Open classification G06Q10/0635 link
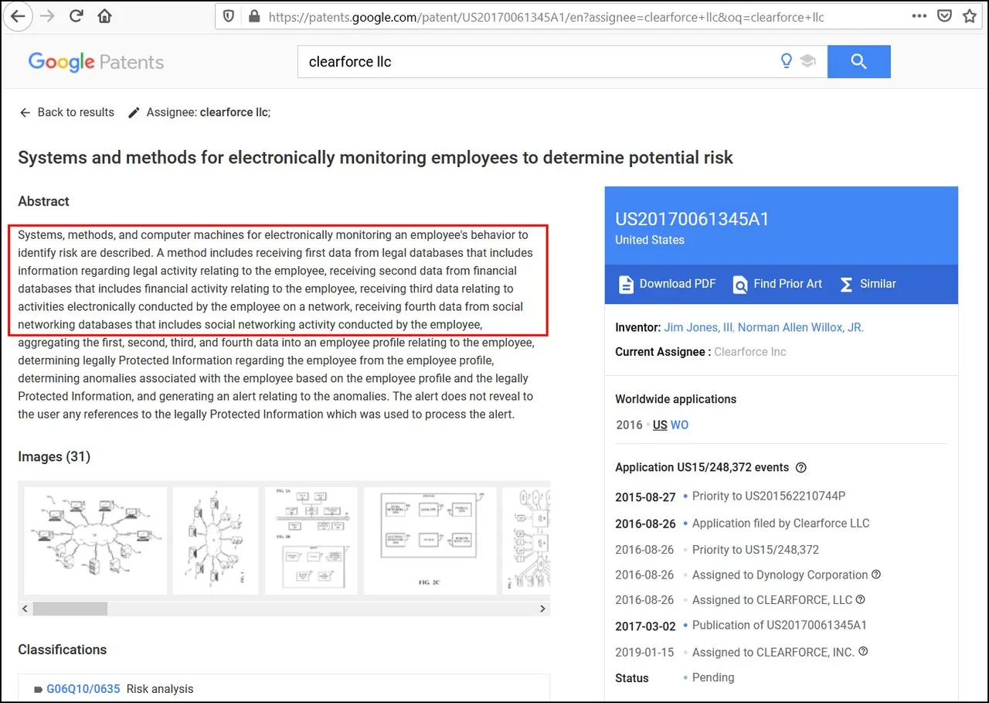989x703 pixels. 83,688
